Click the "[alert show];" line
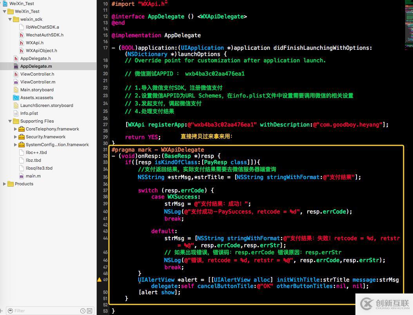413x315 pixels. (159, 292)
